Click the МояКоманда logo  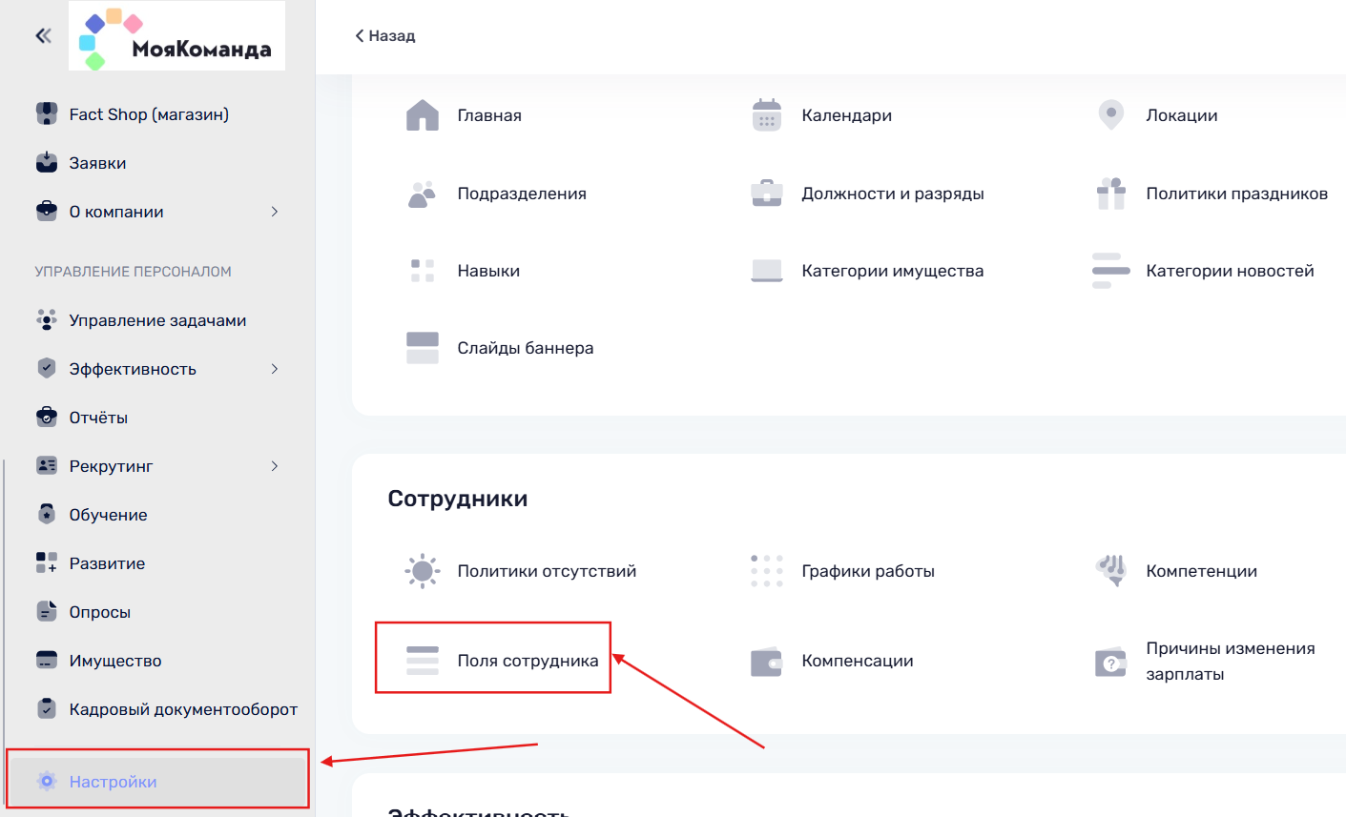[x=177, y=36]
